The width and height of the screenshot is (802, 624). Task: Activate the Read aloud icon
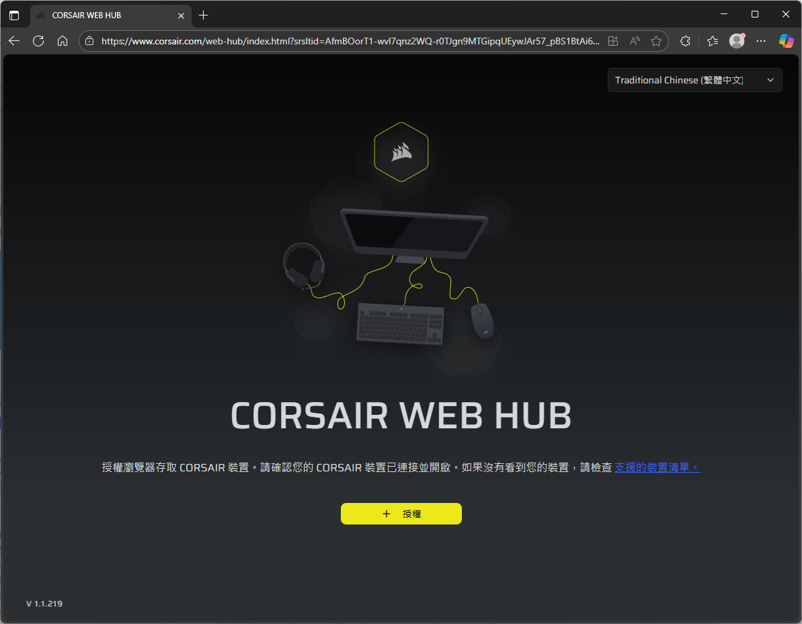(x=635, y=41)
